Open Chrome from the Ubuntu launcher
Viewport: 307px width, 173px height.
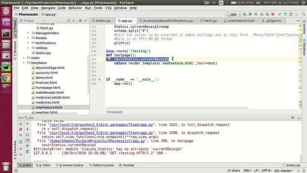coord(6,78)
